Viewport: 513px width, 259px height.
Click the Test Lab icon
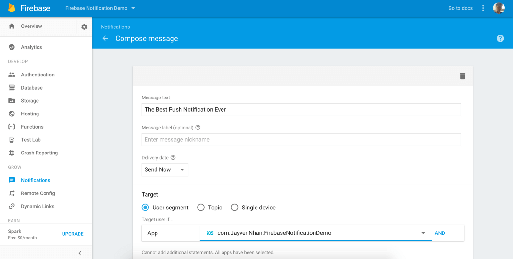coord(12,140)
